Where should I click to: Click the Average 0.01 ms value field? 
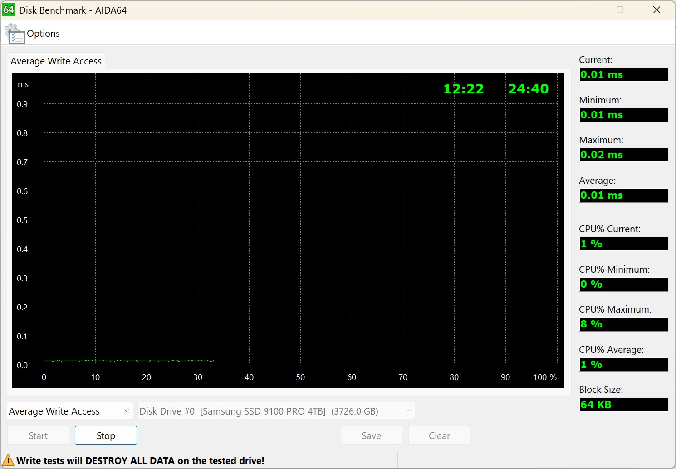click(x=623, y=195)
